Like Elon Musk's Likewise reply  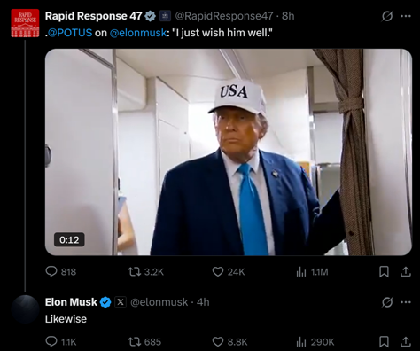coord(229,342)
